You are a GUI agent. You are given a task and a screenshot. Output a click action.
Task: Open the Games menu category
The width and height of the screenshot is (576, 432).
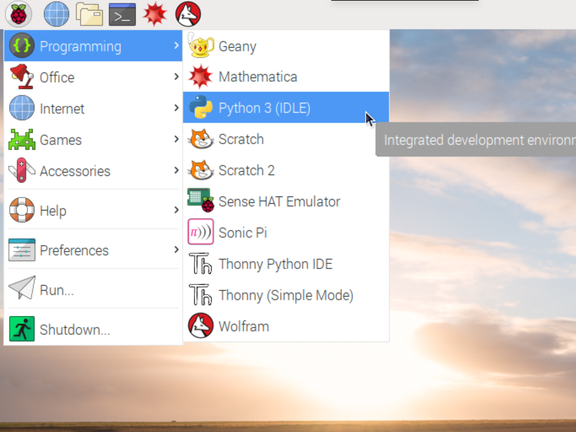pos(93,139)
